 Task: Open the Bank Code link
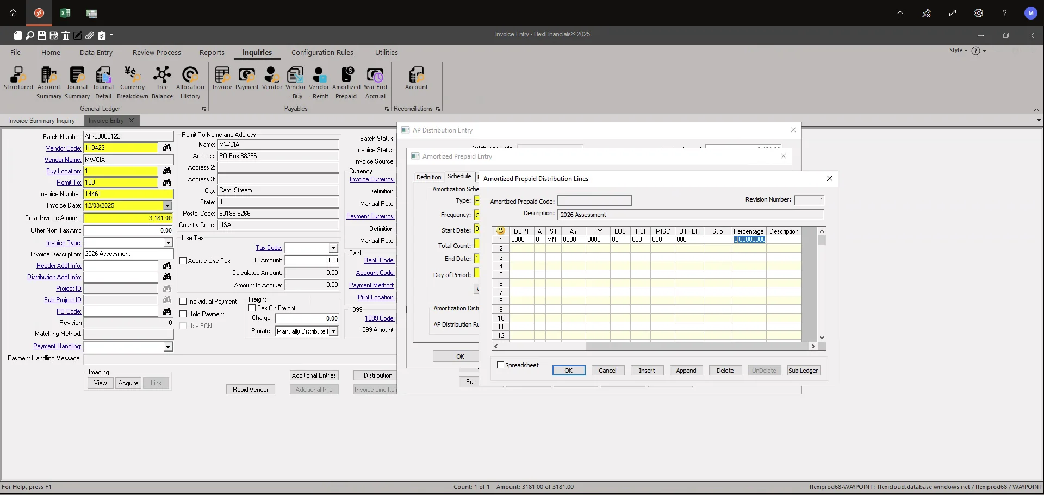[x=380, y=260]
